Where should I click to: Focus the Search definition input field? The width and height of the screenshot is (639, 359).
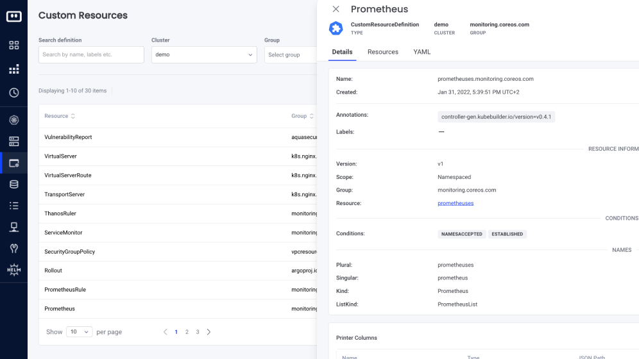(91, 54)
